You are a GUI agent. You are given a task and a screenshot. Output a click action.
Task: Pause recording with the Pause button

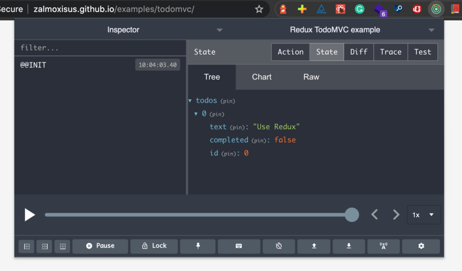[100, 246]
